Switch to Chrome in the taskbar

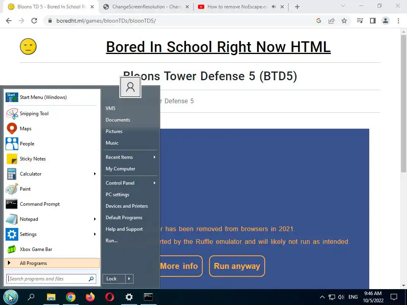[71, 297]
